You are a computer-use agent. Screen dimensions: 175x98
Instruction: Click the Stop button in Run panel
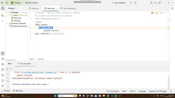[11, 69]
